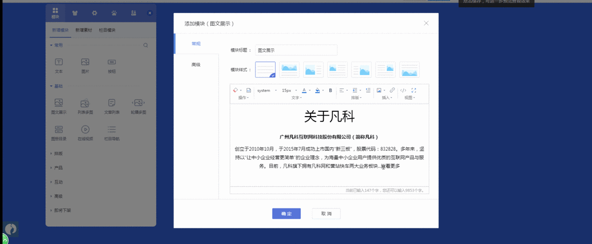The image size is (592, 244).
Task: Switch to the 常规 tab
Action: coord(196,44)
